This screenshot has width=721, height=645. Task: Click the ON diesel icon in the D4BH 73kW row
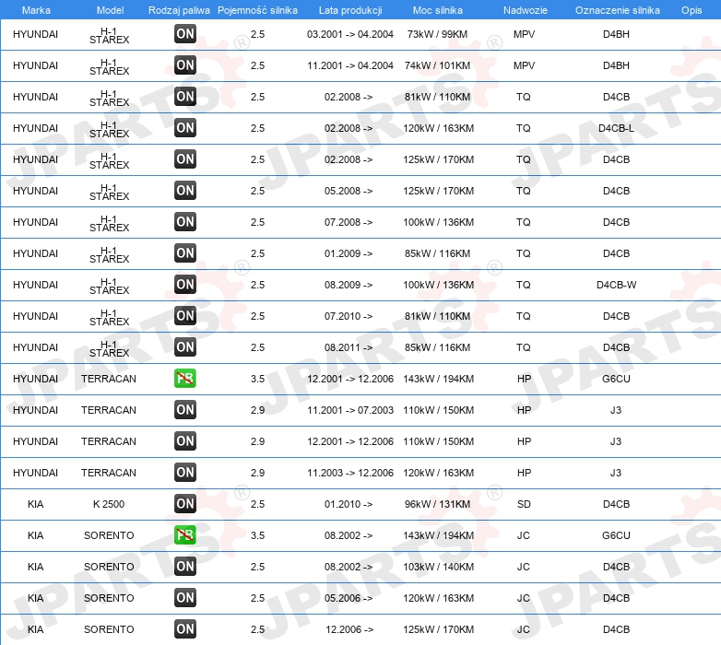[x=185, y=34]
